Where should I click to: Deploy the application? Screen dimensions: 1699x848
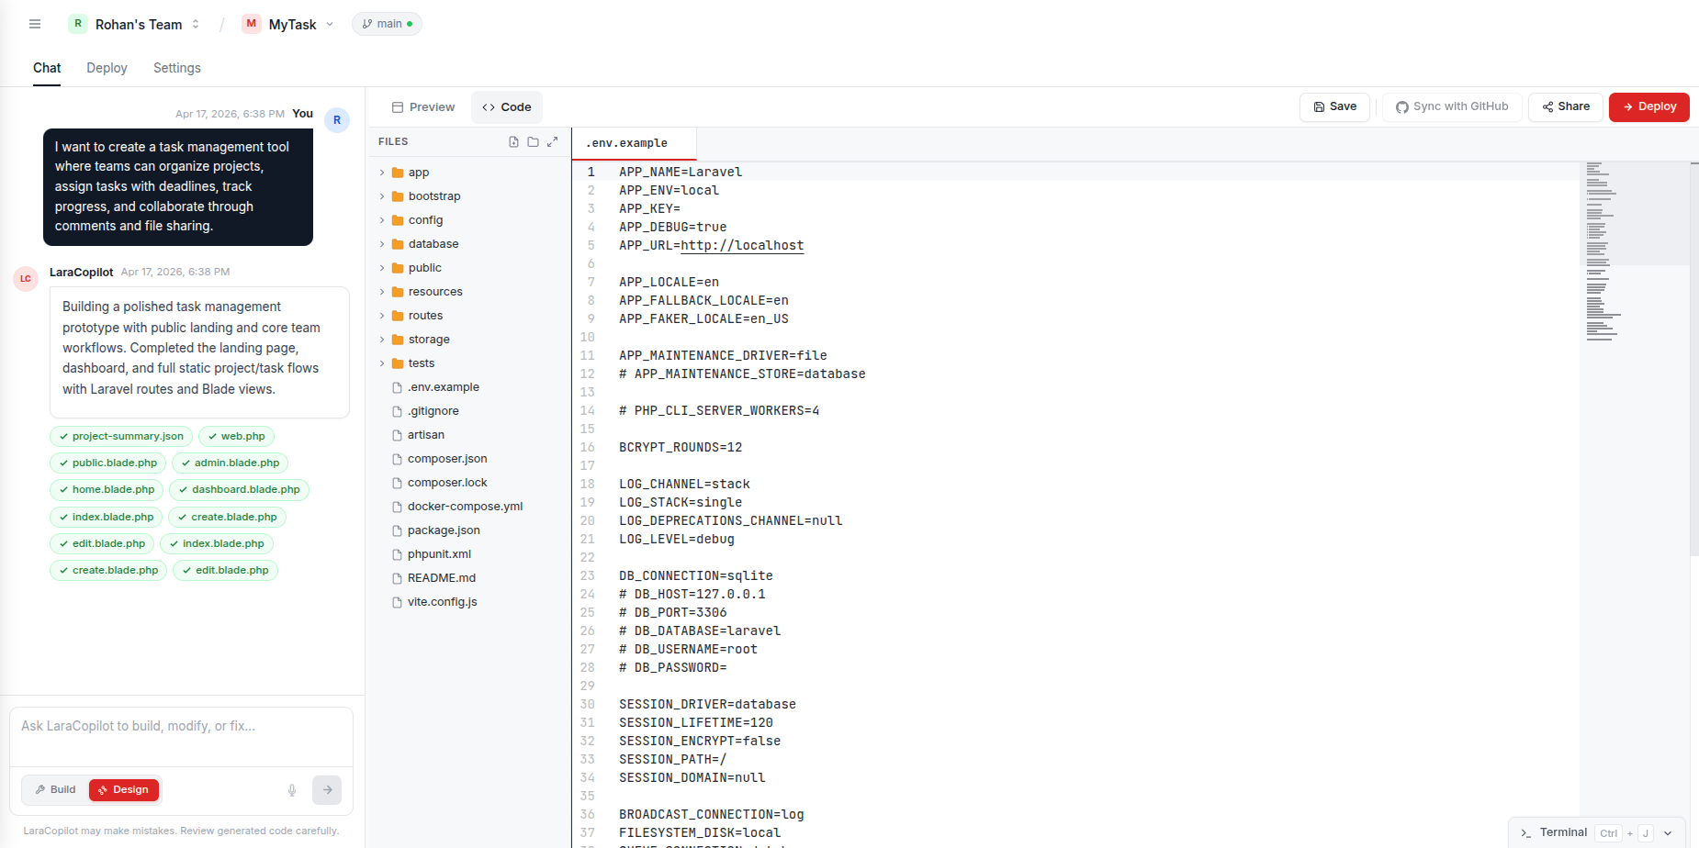[x=1648, y=106]
